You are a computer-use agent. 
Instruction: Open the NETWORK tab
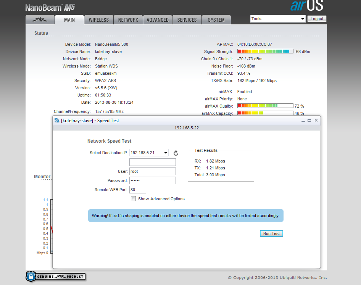pyautogui.click(x=128, y=20)
